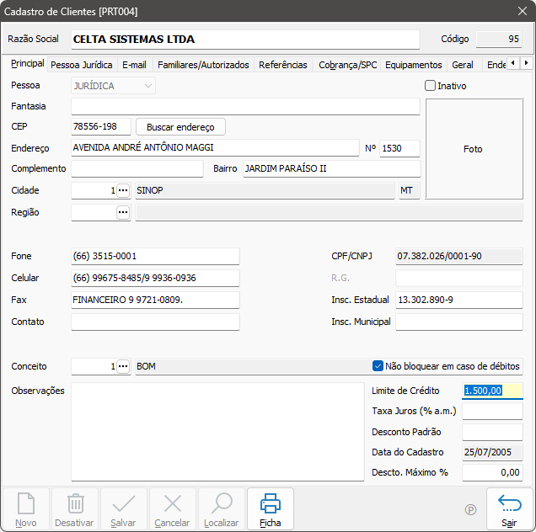Click into the Observações text area

[x=217, y=432]
